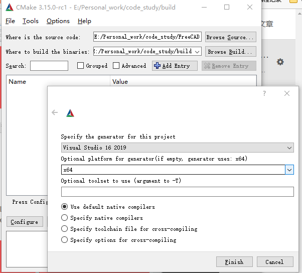The width and height of the screenshot is (302, 273).
Task: Enable the Grouped checkbox
Action: (80, 66)
